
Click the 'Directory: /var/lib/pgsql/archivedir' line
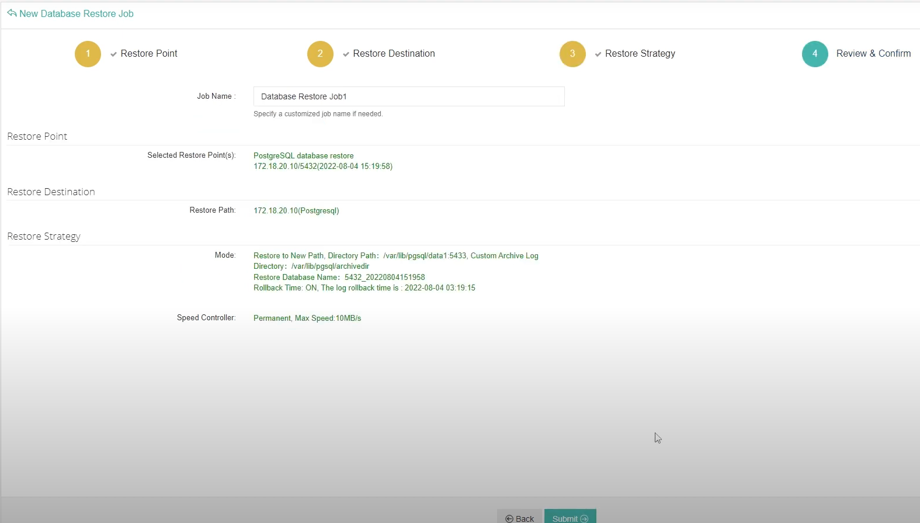pyautogui.click(x=311, y=266)
